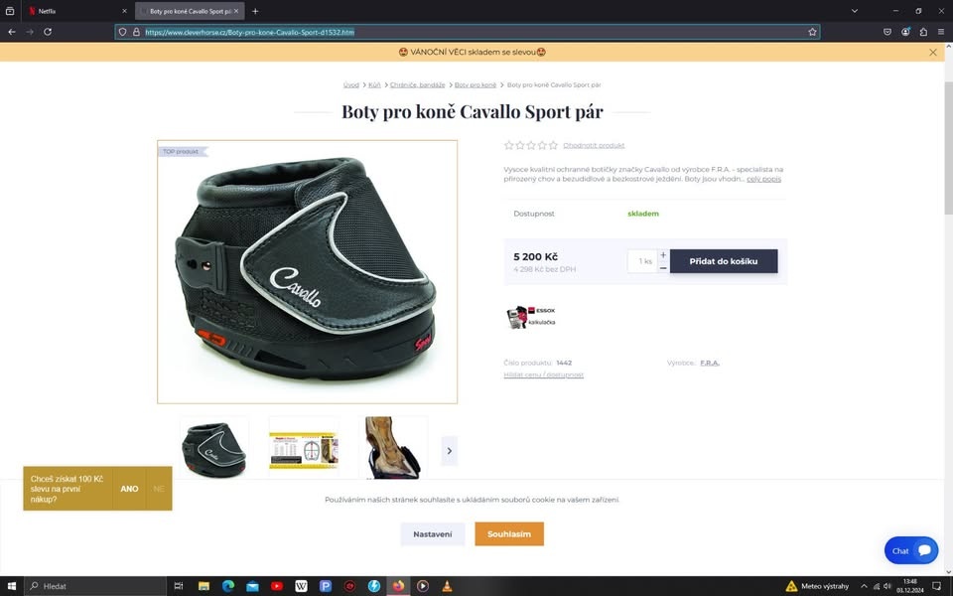
Task: Open the Chat widget
Action: [x=911, y=550]
